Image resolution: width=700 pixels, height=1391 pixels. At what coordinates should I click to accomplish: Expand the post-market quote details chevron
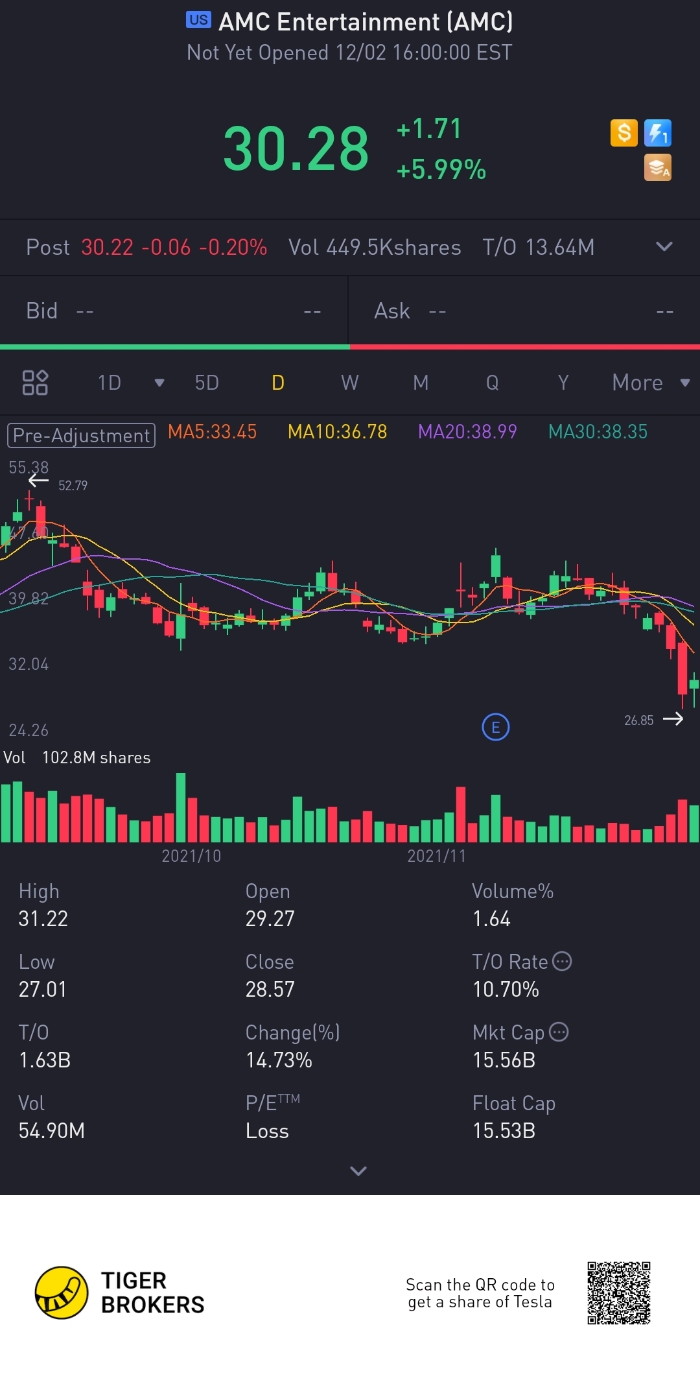[x=664, y=246]
